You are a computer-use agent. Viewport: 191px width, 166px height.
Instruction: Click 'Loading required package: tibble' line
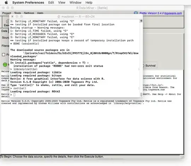coord(36,72)
